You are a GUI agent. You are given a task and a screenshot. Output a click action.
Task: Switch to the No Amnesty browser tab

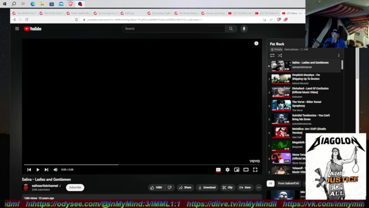(106, 13)
